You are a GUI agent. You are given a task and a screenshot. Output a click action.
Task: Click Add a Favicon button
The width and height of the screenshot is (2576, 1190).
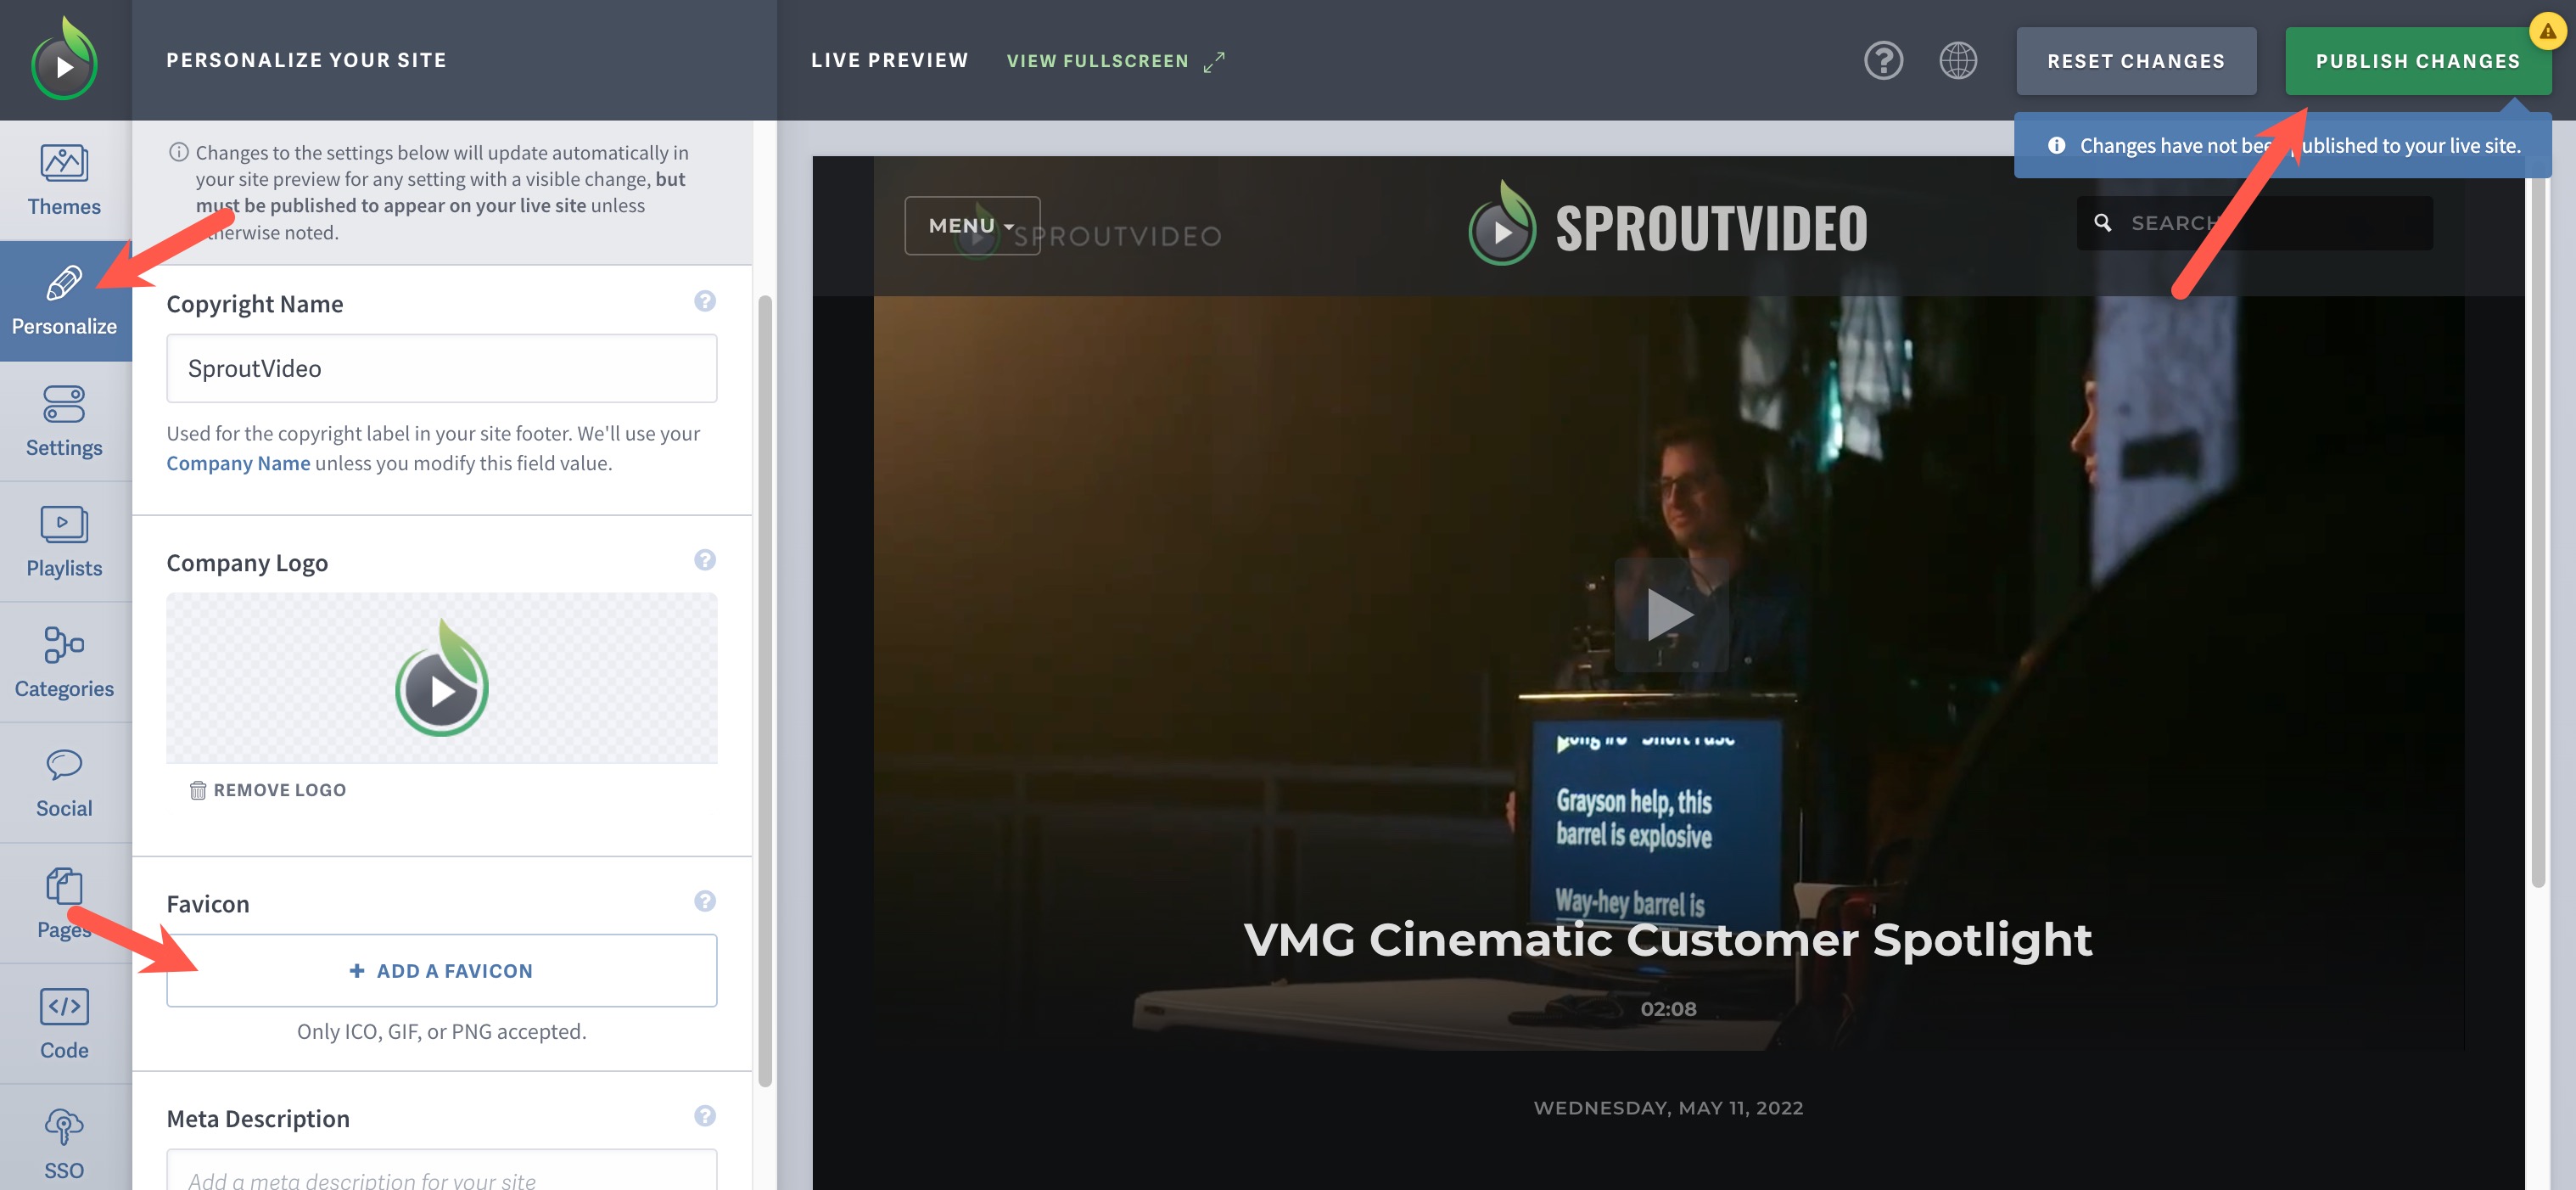pyautogui.click(x=440, y=970)
